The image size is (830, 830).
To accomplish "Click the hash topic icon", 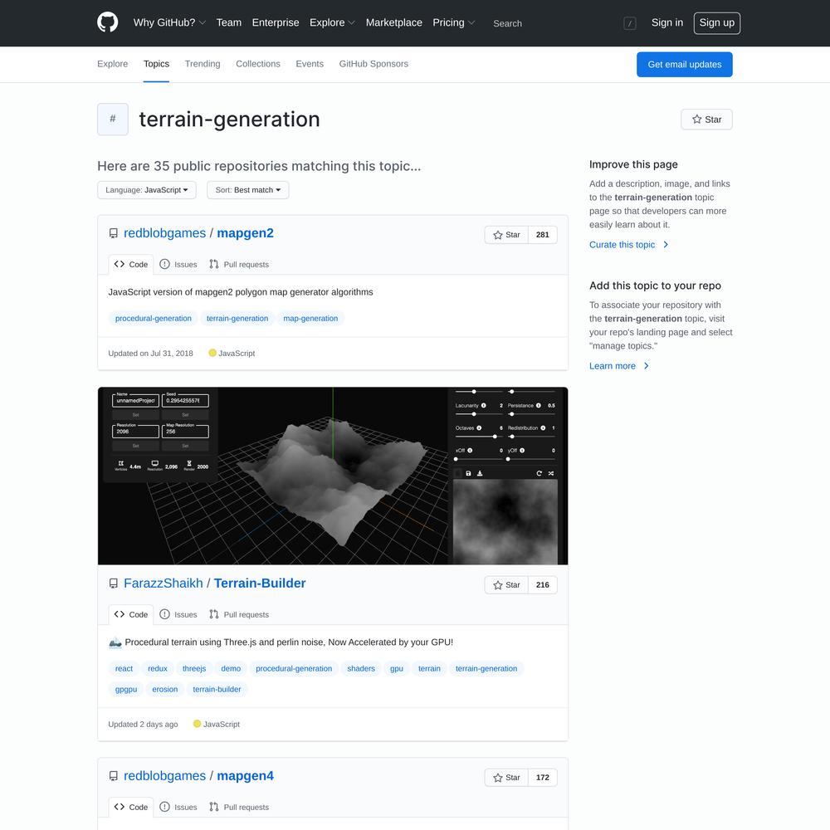I will [x=113, y=119].
